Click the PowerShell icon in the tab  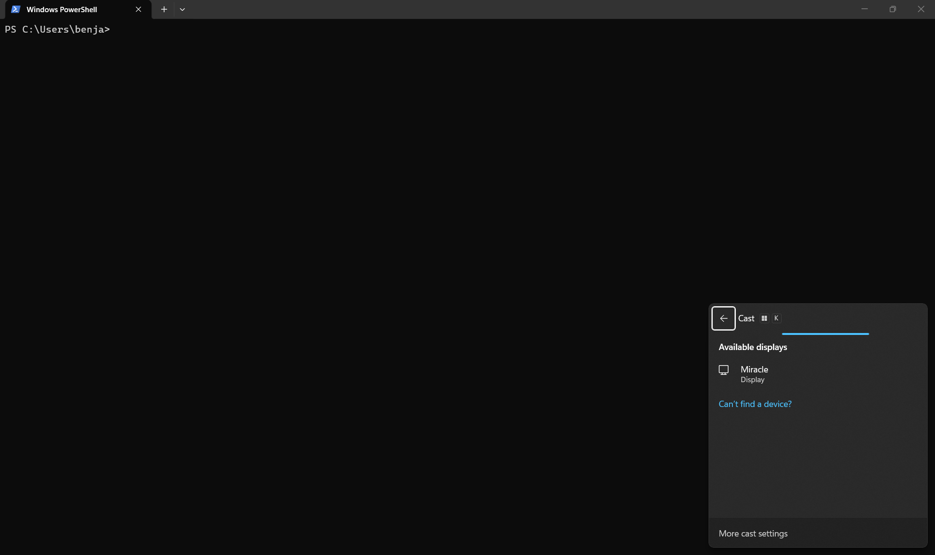coord(16,9)
